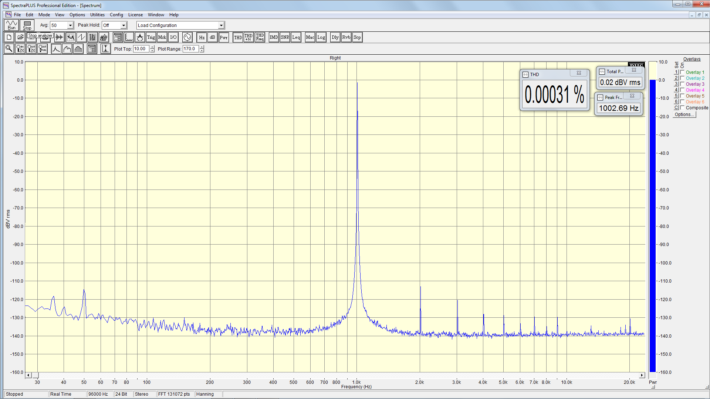This screenshot has width=710, height=399.
Task: Open the Scp scope utility
Action: (x=357, y=37)
